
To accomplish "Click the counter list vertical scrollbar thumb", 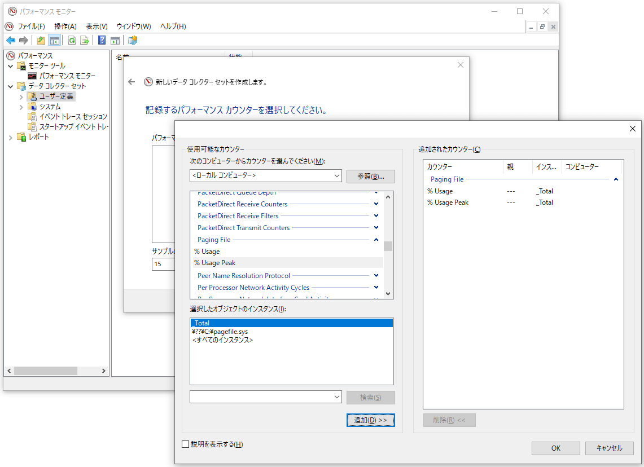I will [x=388, y=246].
